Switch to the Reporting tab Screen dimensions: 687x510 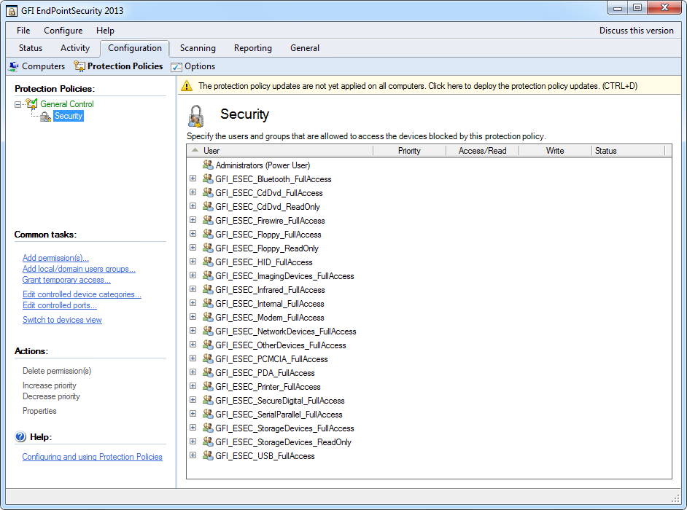[x=252, y=48]
